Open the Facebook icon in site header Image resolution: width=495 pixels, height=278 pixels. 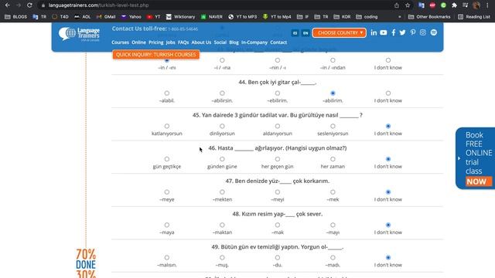pyautogui.click(x=394, y=32)
